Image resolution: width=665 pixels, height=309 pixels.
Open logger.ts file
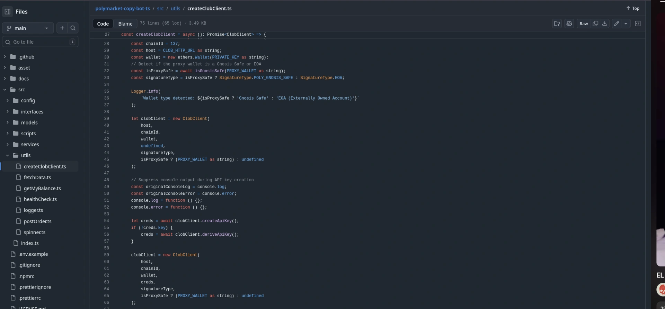33,210
